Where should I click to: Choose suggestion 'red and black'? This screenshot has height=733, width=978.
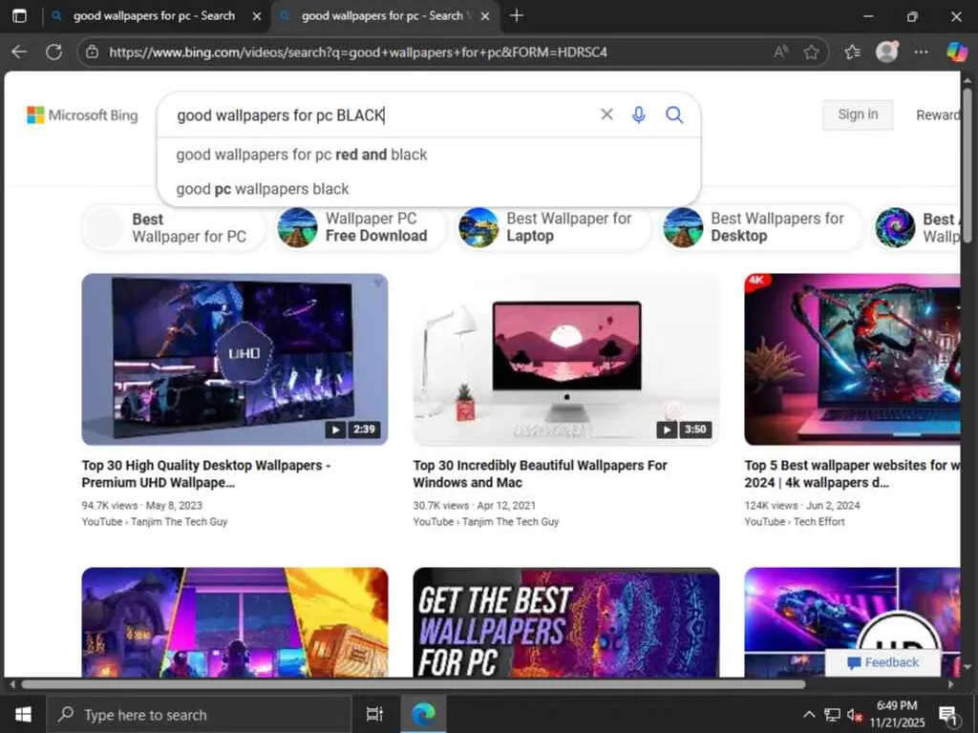[429, 155]
